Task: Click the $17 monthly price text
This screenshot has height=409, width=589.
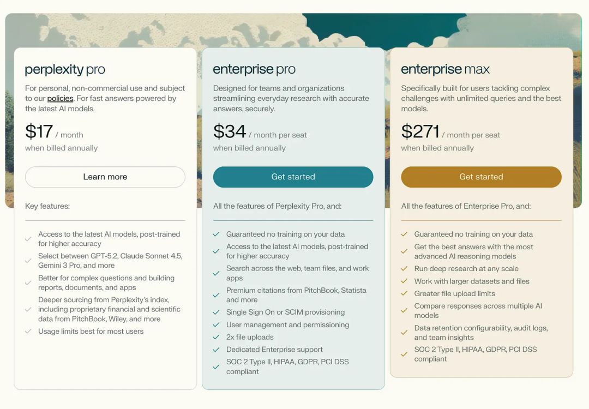Action: 39,132
